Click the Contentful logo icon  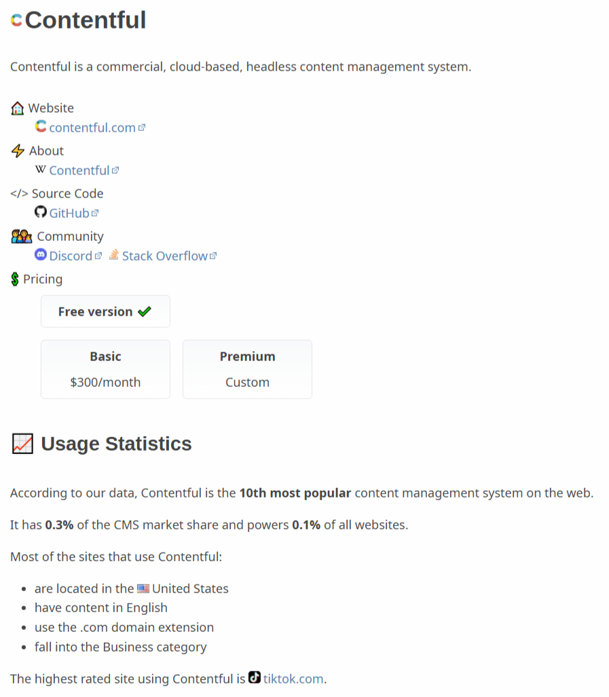[15, 21]
